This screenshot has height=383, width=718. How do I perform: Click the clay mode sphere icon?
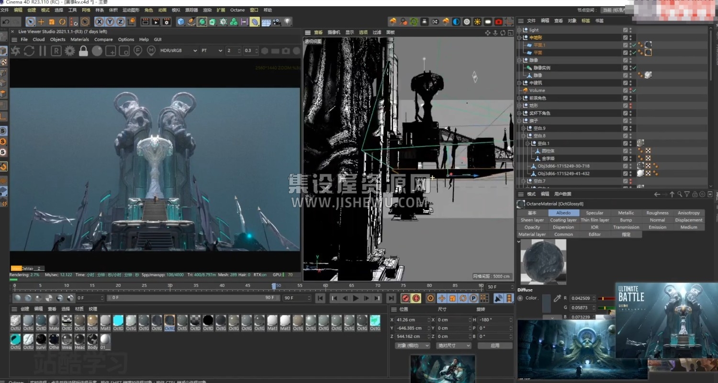tap(97, 50)
